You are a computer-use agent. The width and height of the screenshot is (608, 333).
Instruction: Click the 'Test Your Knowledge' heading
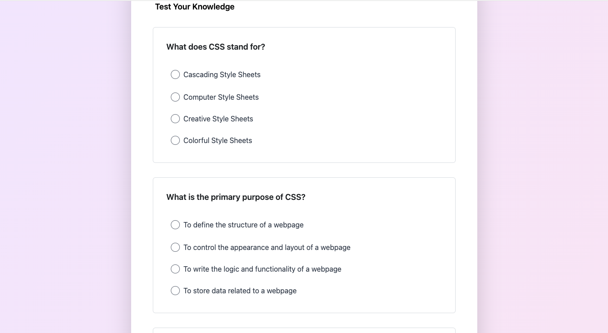[x=195, y=7]
